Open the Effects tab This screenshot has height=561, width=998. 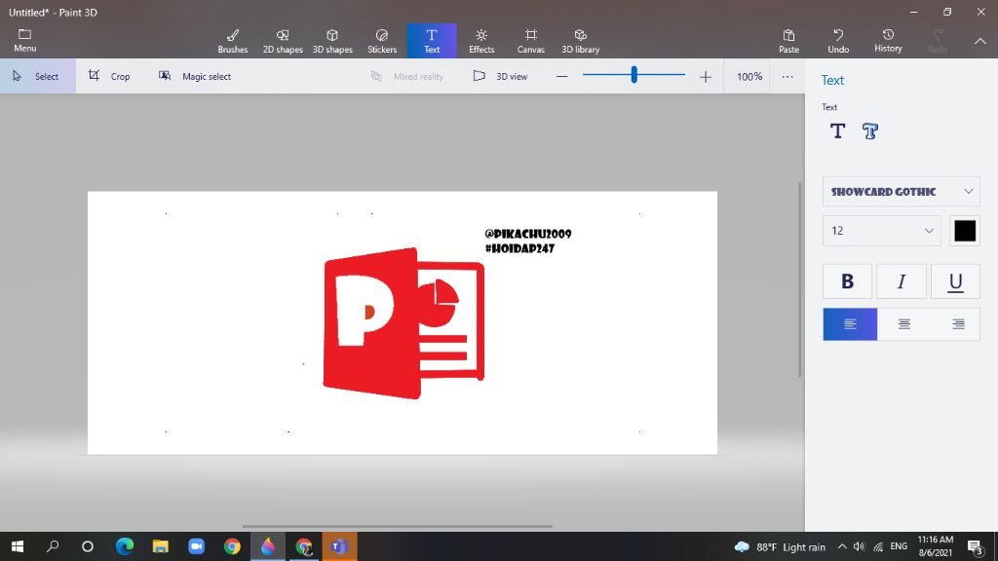click(x=481, y=41)
